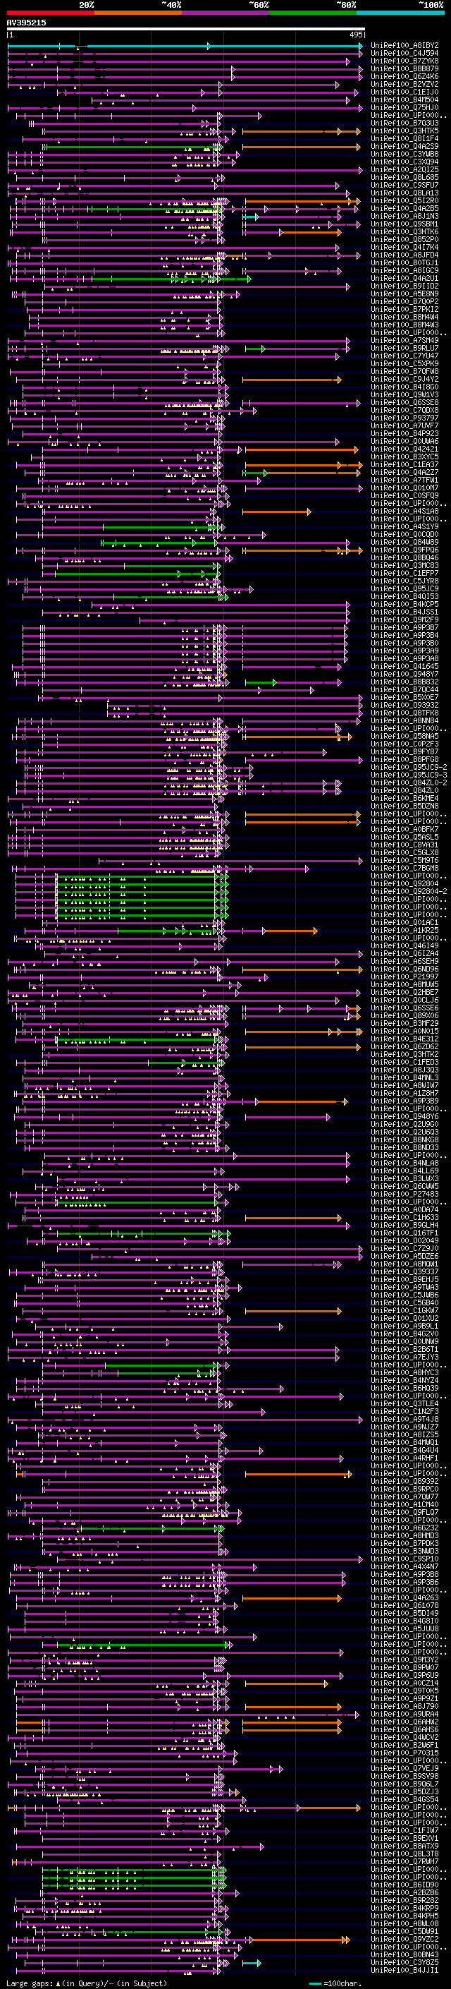This screenshot has width=451, height=1989.
Task: Open hit UniRef100_C3Y8Z5
Action: (x=404, y=1962)
